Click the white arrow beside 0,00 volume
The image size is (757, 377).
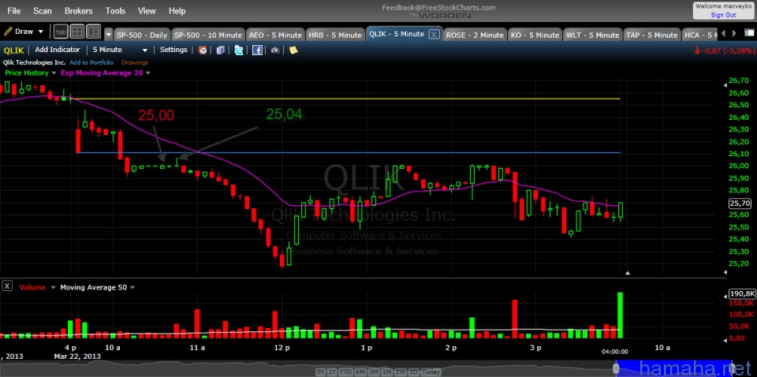[725, 339]
